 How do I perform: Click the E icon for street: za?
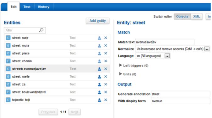[x=8, y=84]
